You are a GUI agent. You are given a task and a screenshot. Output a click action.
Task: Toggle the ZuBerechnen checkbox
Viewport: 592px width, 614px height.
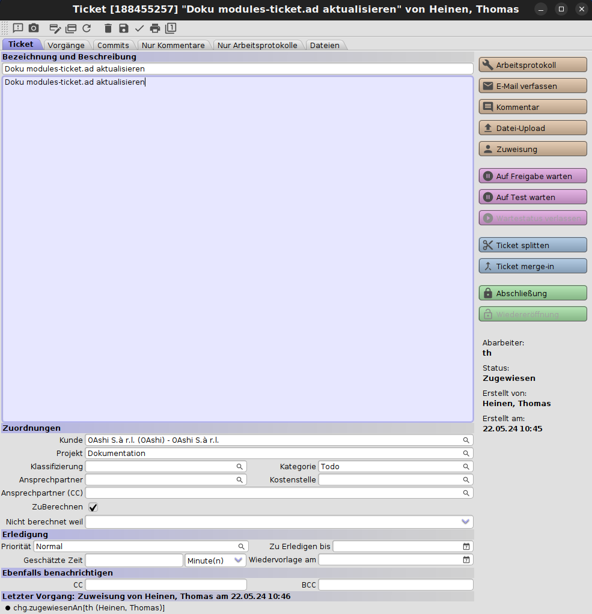tap(93, 507)
